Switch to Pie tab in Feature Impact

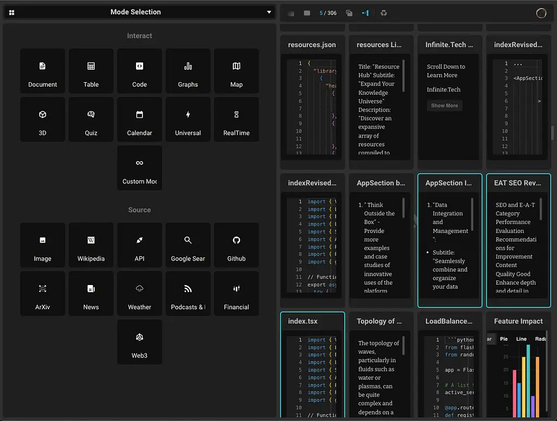point(504,339)
